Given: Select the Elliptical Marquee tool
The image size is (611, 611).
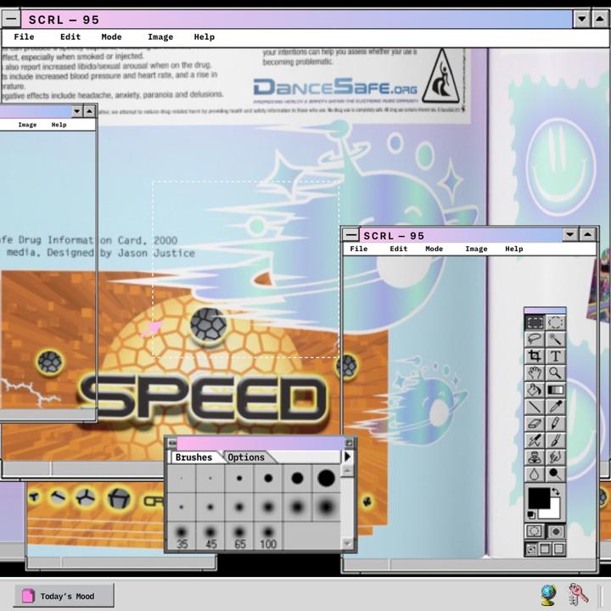Looking at the screenshot, I should 555,322.
